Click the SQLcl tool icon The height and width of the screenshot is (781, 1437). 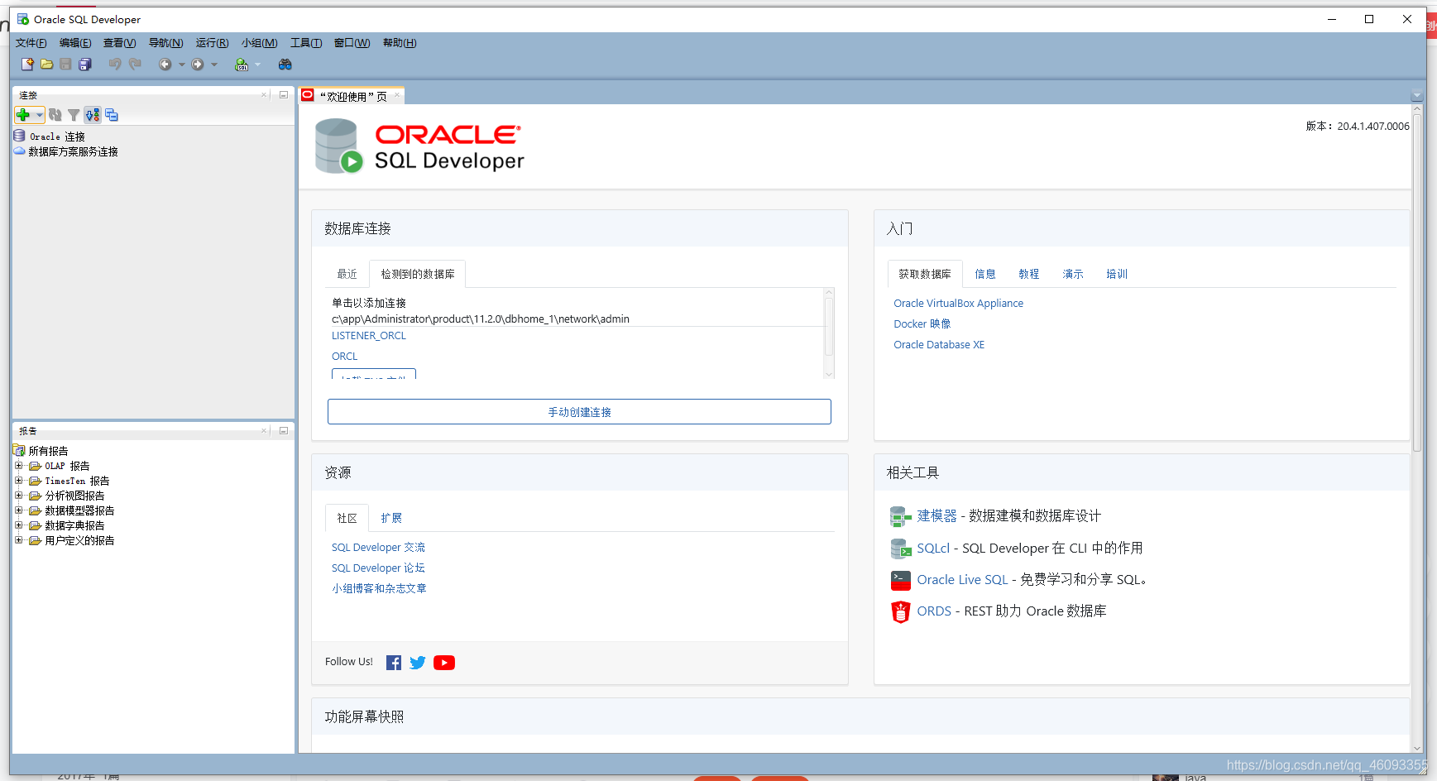click(900, 548)
